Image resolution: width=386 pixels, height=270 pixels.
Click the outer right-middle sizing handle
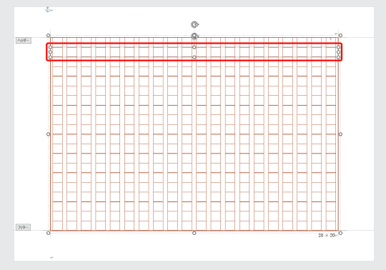coord(340,134)
